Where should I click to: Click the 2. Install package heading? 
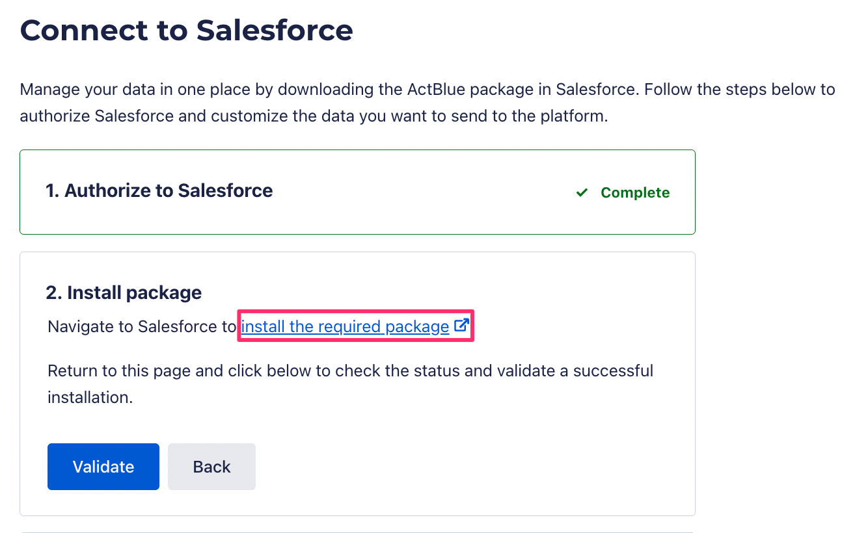[x=124, y=292]
